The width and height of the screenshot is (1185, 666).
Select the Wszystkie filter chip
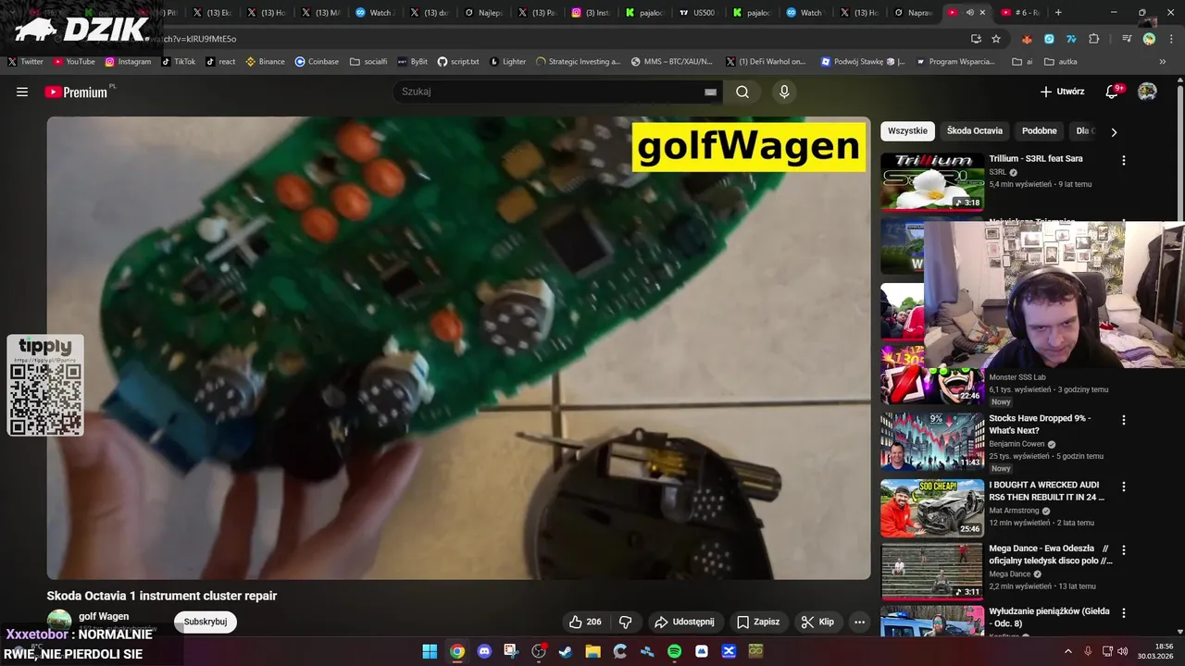907,131
